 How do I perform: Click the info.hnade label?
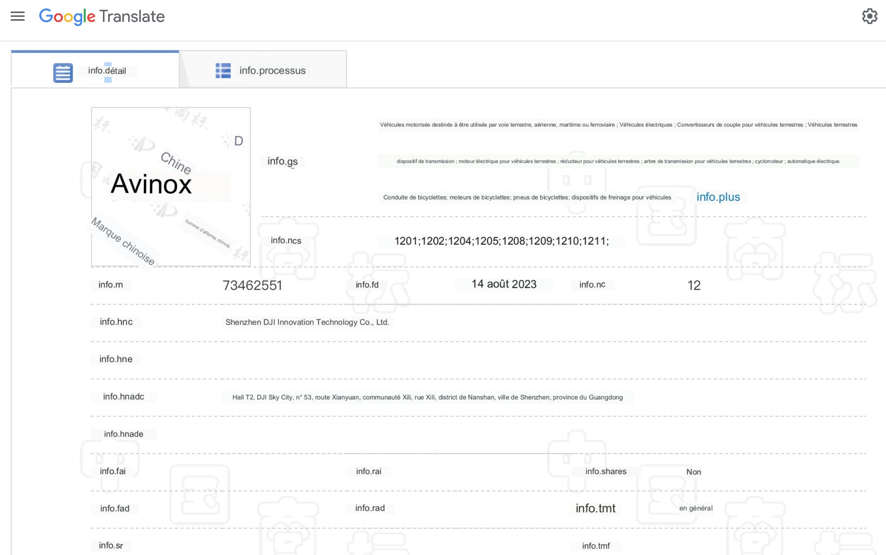[123, 434]
